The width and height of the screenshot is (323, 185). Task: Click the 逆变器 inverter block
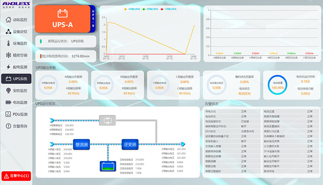(130, 143)
